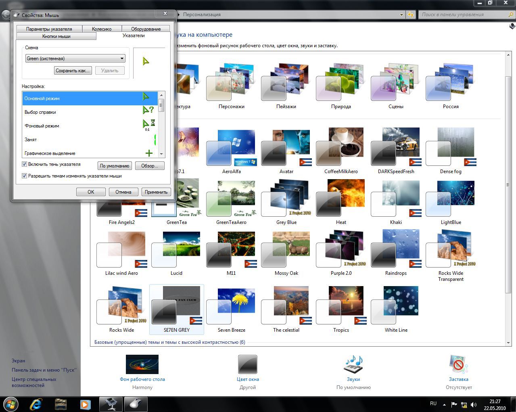Toggle 'Включить тень указателя' checkbox
Screen dimensions: 516x412
click(25, 164)
